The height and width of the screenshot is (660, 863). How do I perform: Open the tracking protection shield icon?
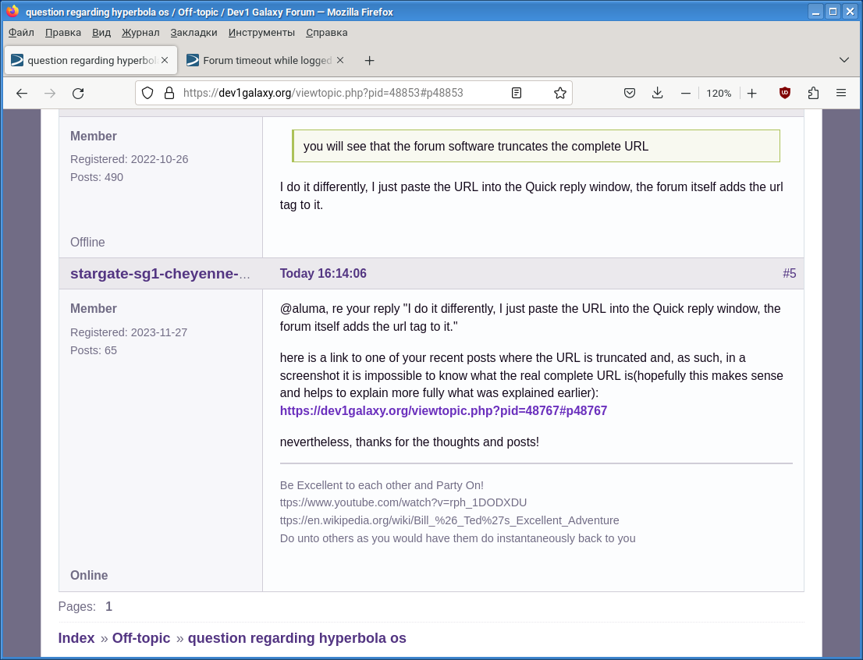pos(147,93)
